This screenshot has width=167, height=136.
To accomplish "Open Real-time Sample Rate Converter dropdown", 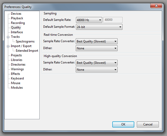I will [96, 41].
